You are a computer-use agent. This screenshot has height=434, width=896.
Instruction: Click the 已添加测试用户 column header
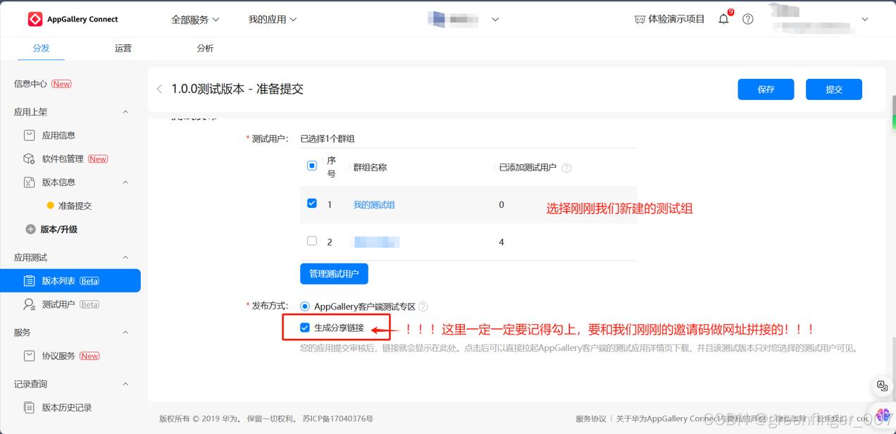point(528,168)
